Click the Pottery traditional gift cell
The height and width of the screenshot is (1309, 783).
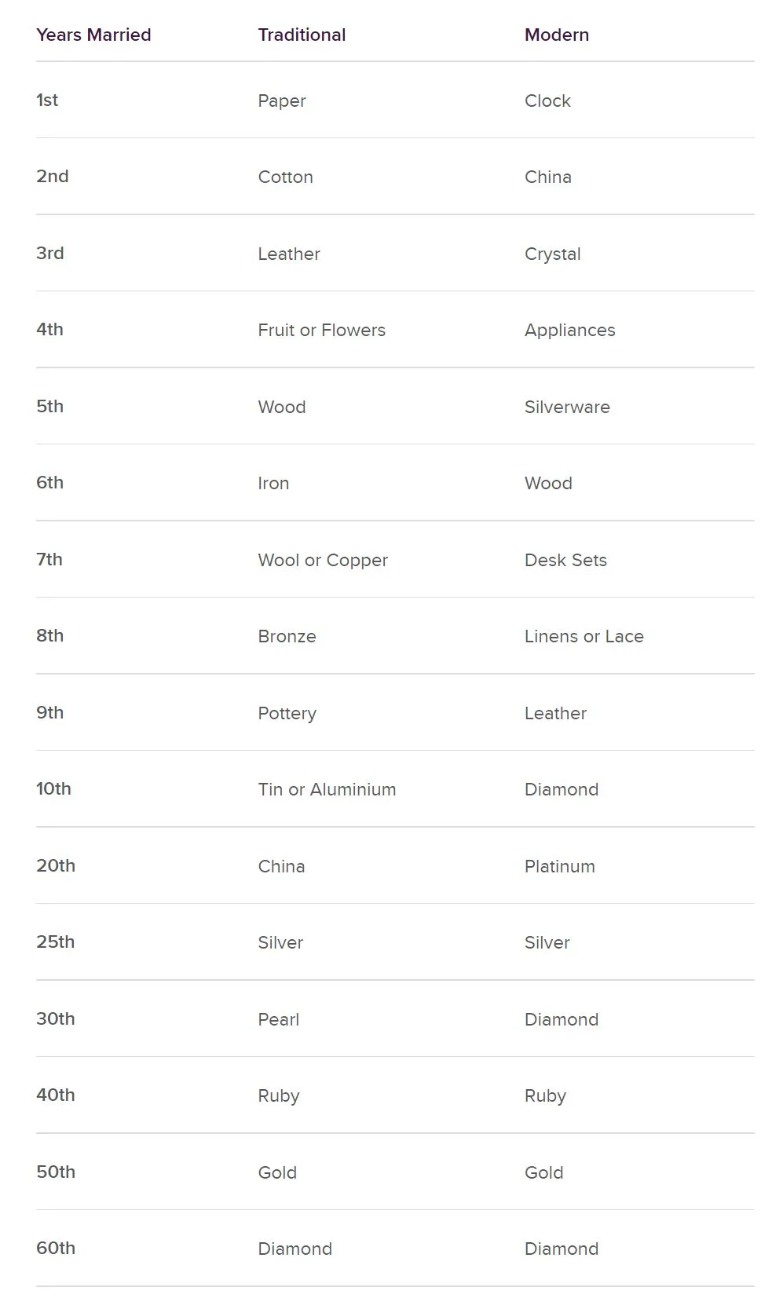click(287, 714)
